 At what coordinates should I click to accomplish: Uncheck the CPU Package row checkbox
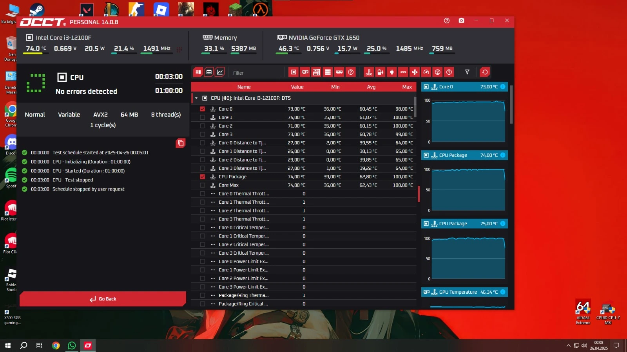click(x=203, y=177)
